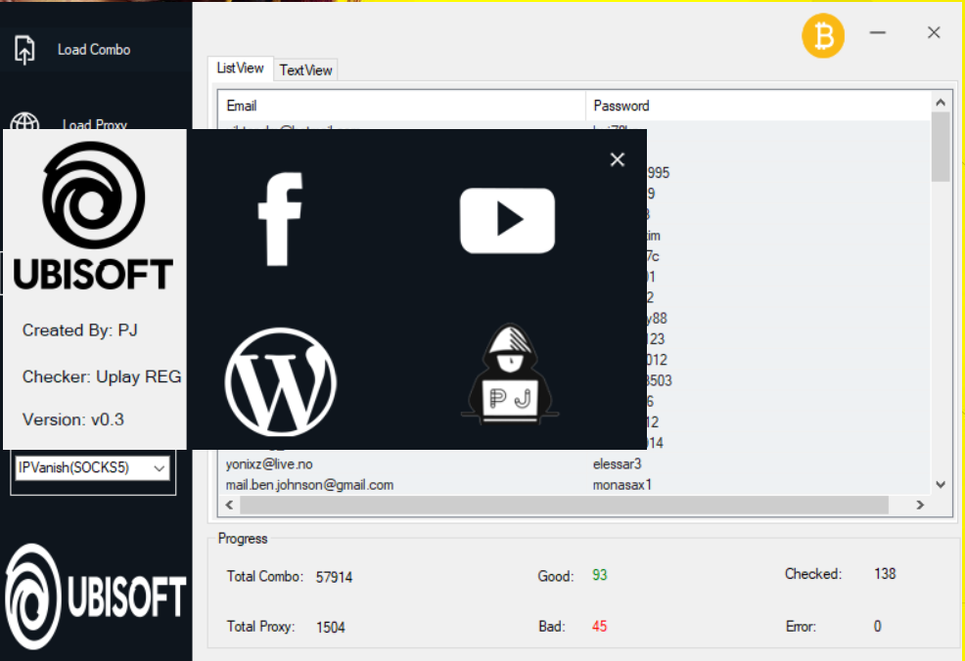Image resolution: width=965 pixels, height=661 pixels.
Task: Click the Bad count 45
Action: point(599,627)
